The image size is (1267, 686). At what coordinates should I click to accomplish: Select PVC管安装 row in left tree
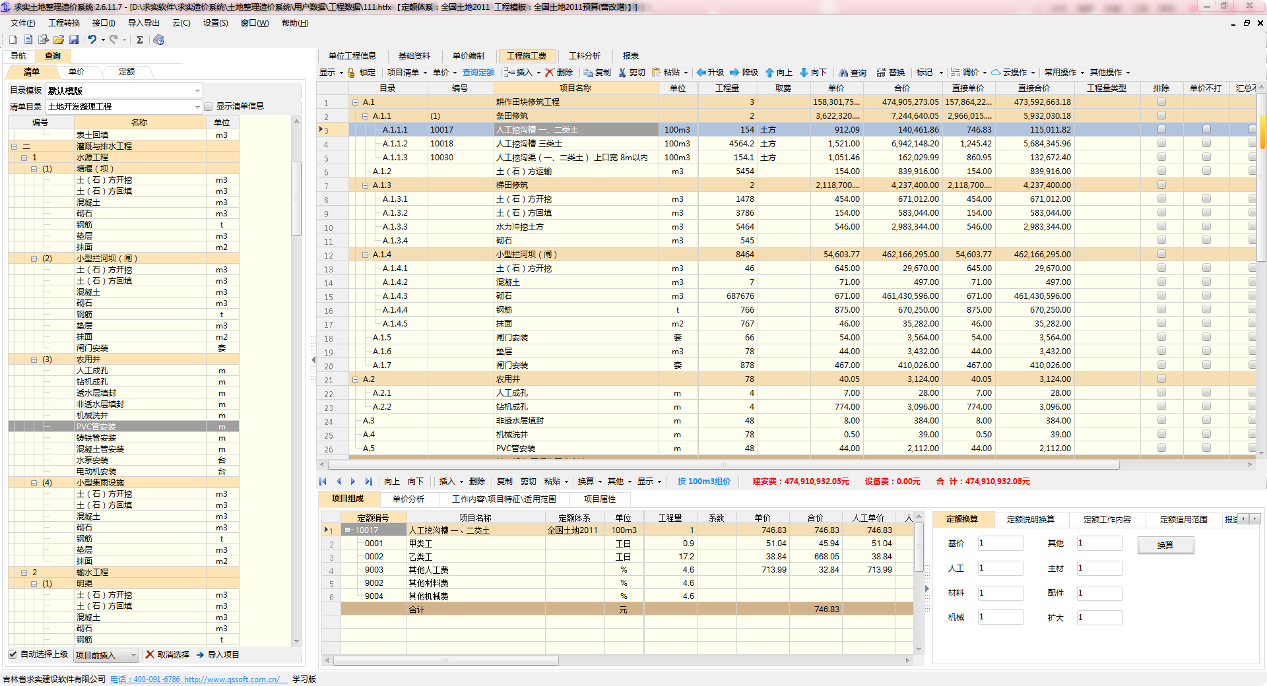[123, 427]
